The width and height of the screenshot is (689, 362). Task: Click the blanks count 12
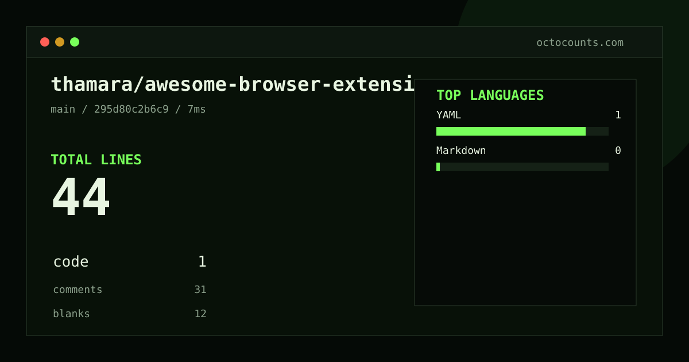pyautogui.click(x=200, y=314)
